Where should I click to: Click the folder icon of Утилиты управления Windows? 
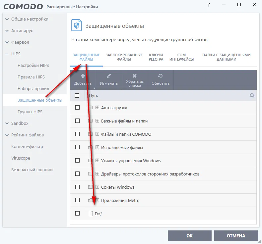tap(91, 161)
